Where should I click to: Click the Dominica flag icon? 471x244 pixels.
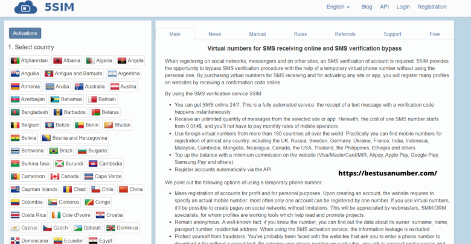(x=111, y=228)
